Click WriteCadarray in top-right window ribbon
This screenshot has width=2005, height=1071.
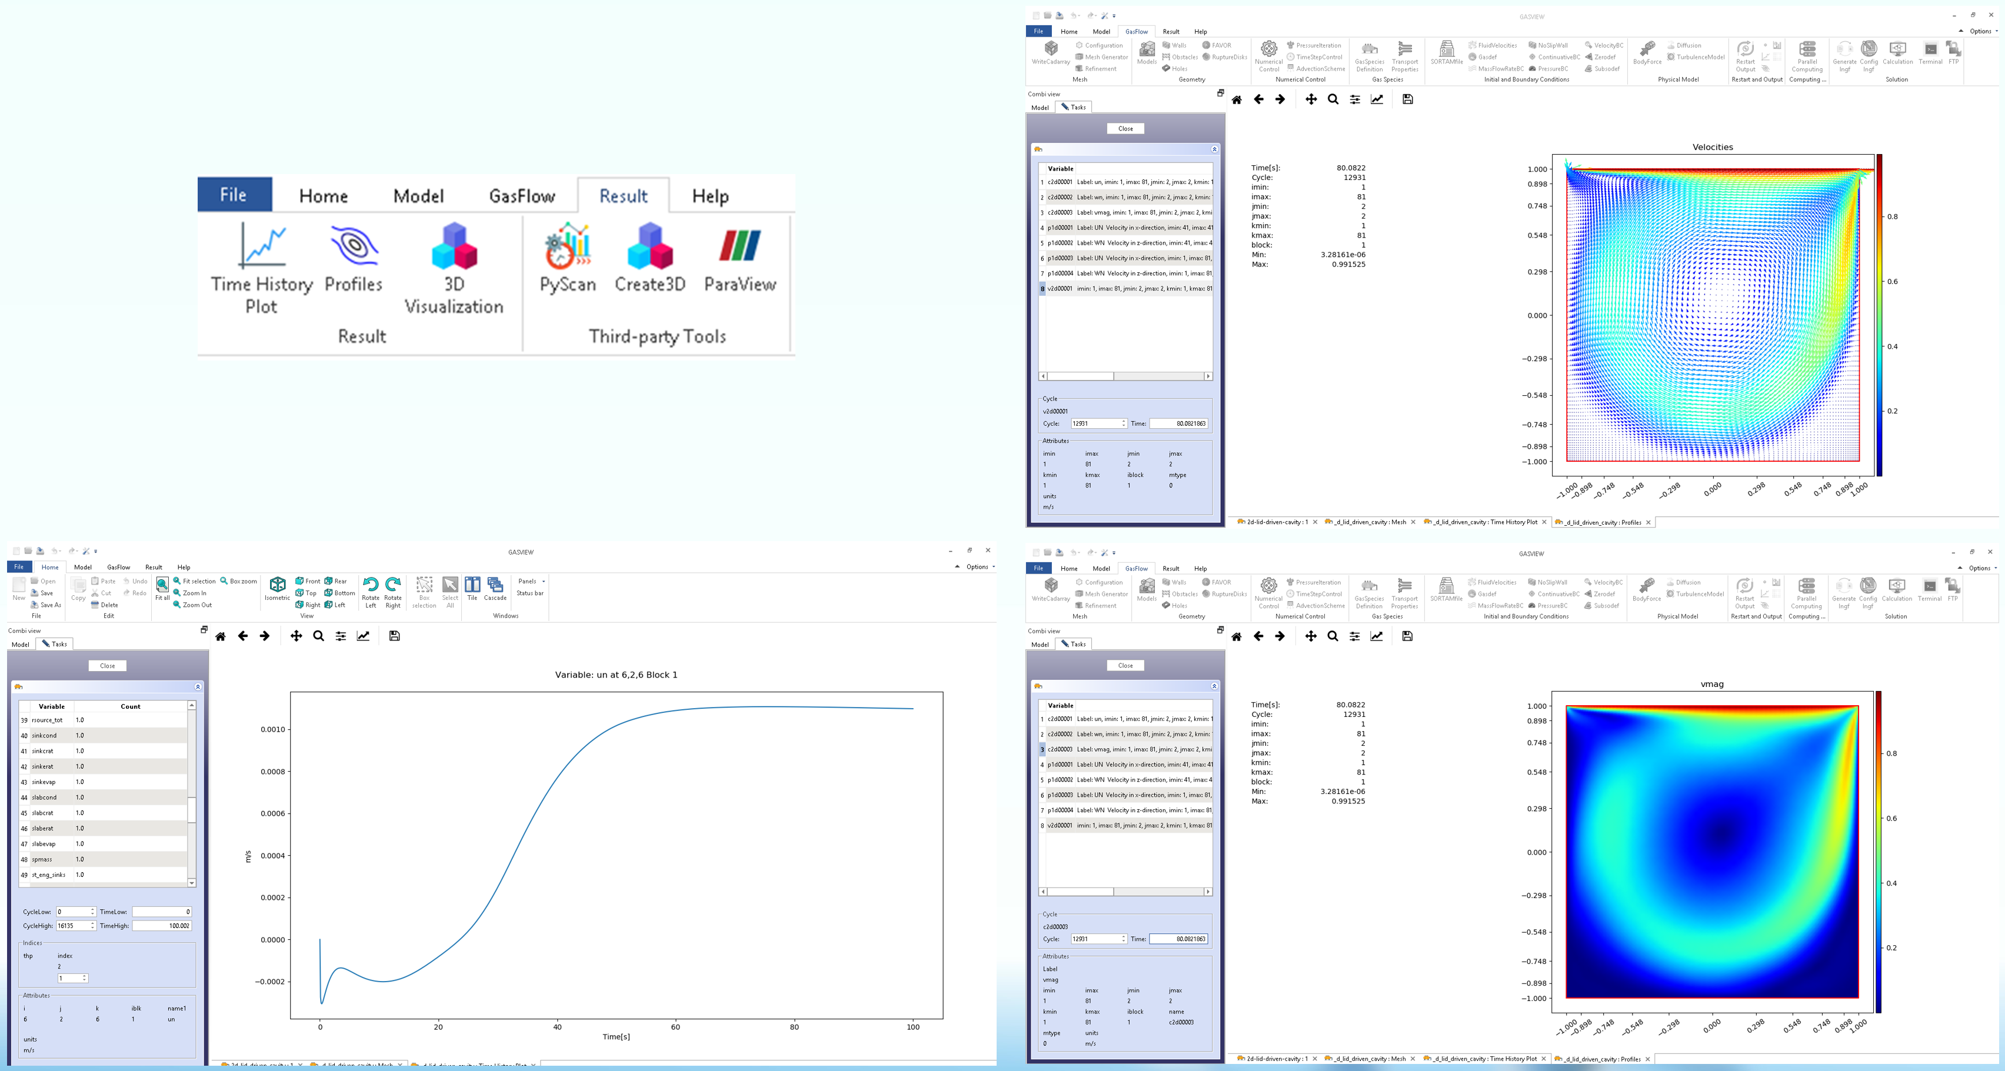1051,53
